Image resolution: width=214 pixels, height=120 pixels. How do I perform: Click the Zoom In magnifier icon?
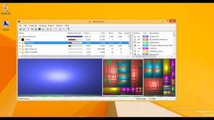(x=60, y=29)
